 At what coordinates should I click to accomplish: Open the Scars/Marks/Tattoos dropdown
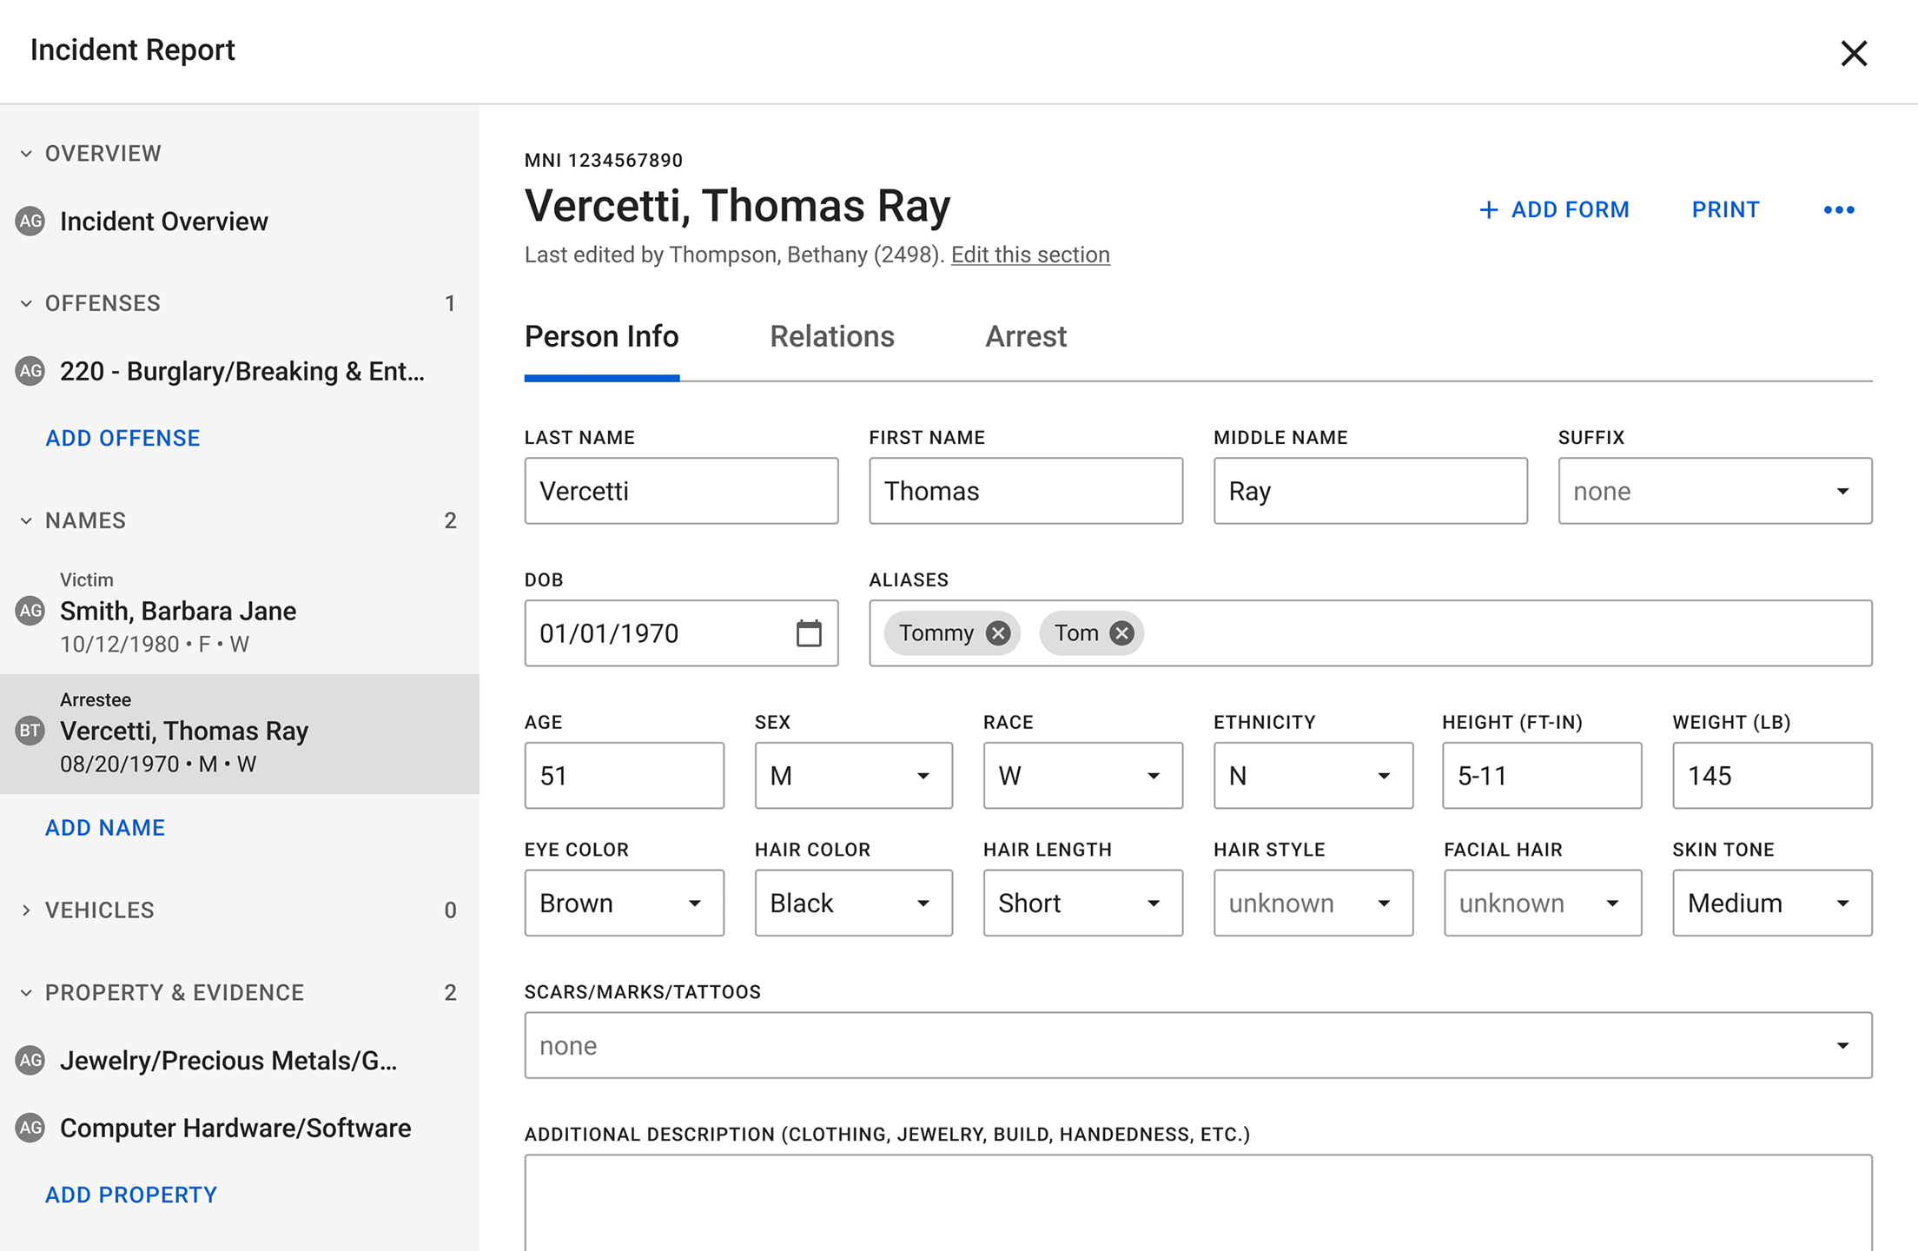(1198, 1045)
